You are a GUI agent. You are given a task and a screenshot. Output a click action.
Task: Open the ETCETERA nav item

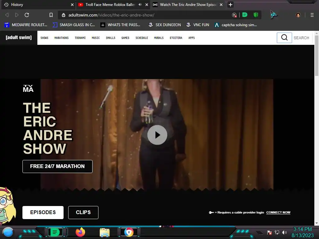point(176,38)
